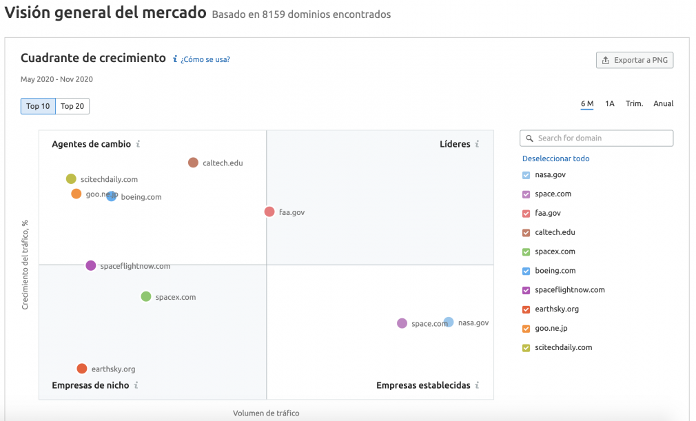Click the earthsky.org label on the chart
This screenshot has width=696, height=421.
point(113,369)
